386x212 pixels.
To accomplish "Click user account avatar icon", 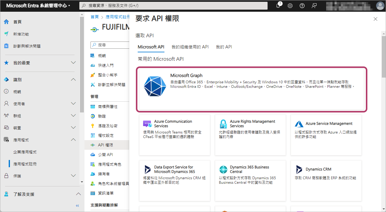I will [x=380, y=6].
